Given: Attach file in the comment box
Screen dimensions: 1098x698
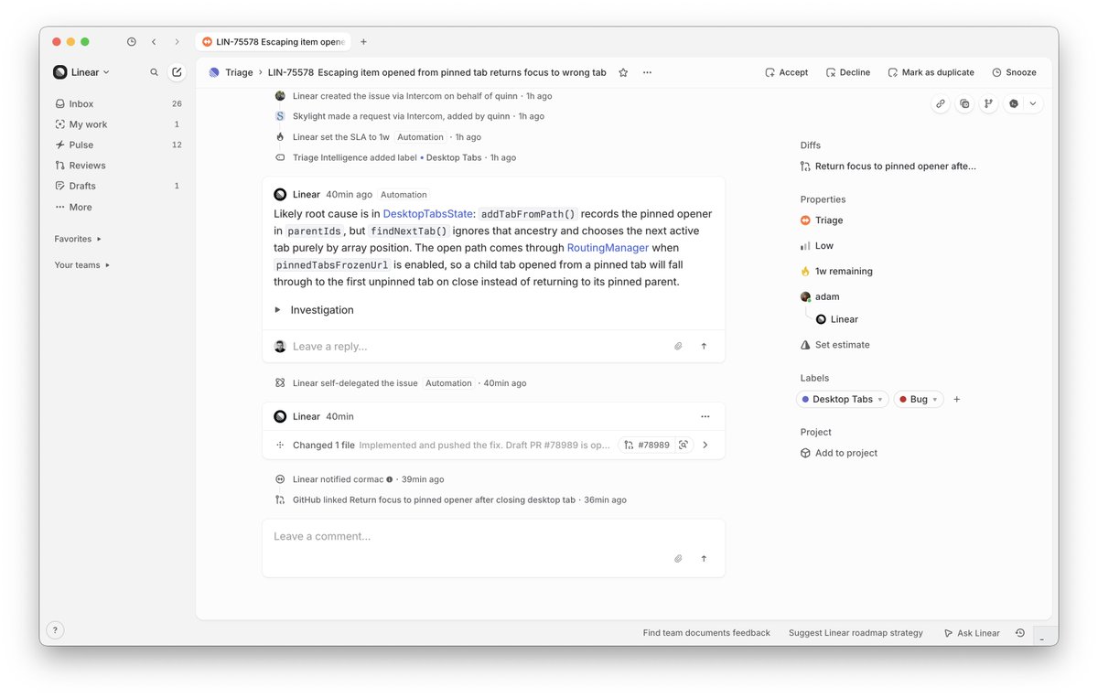Looking at the screenshot, I should coord(678,558).
